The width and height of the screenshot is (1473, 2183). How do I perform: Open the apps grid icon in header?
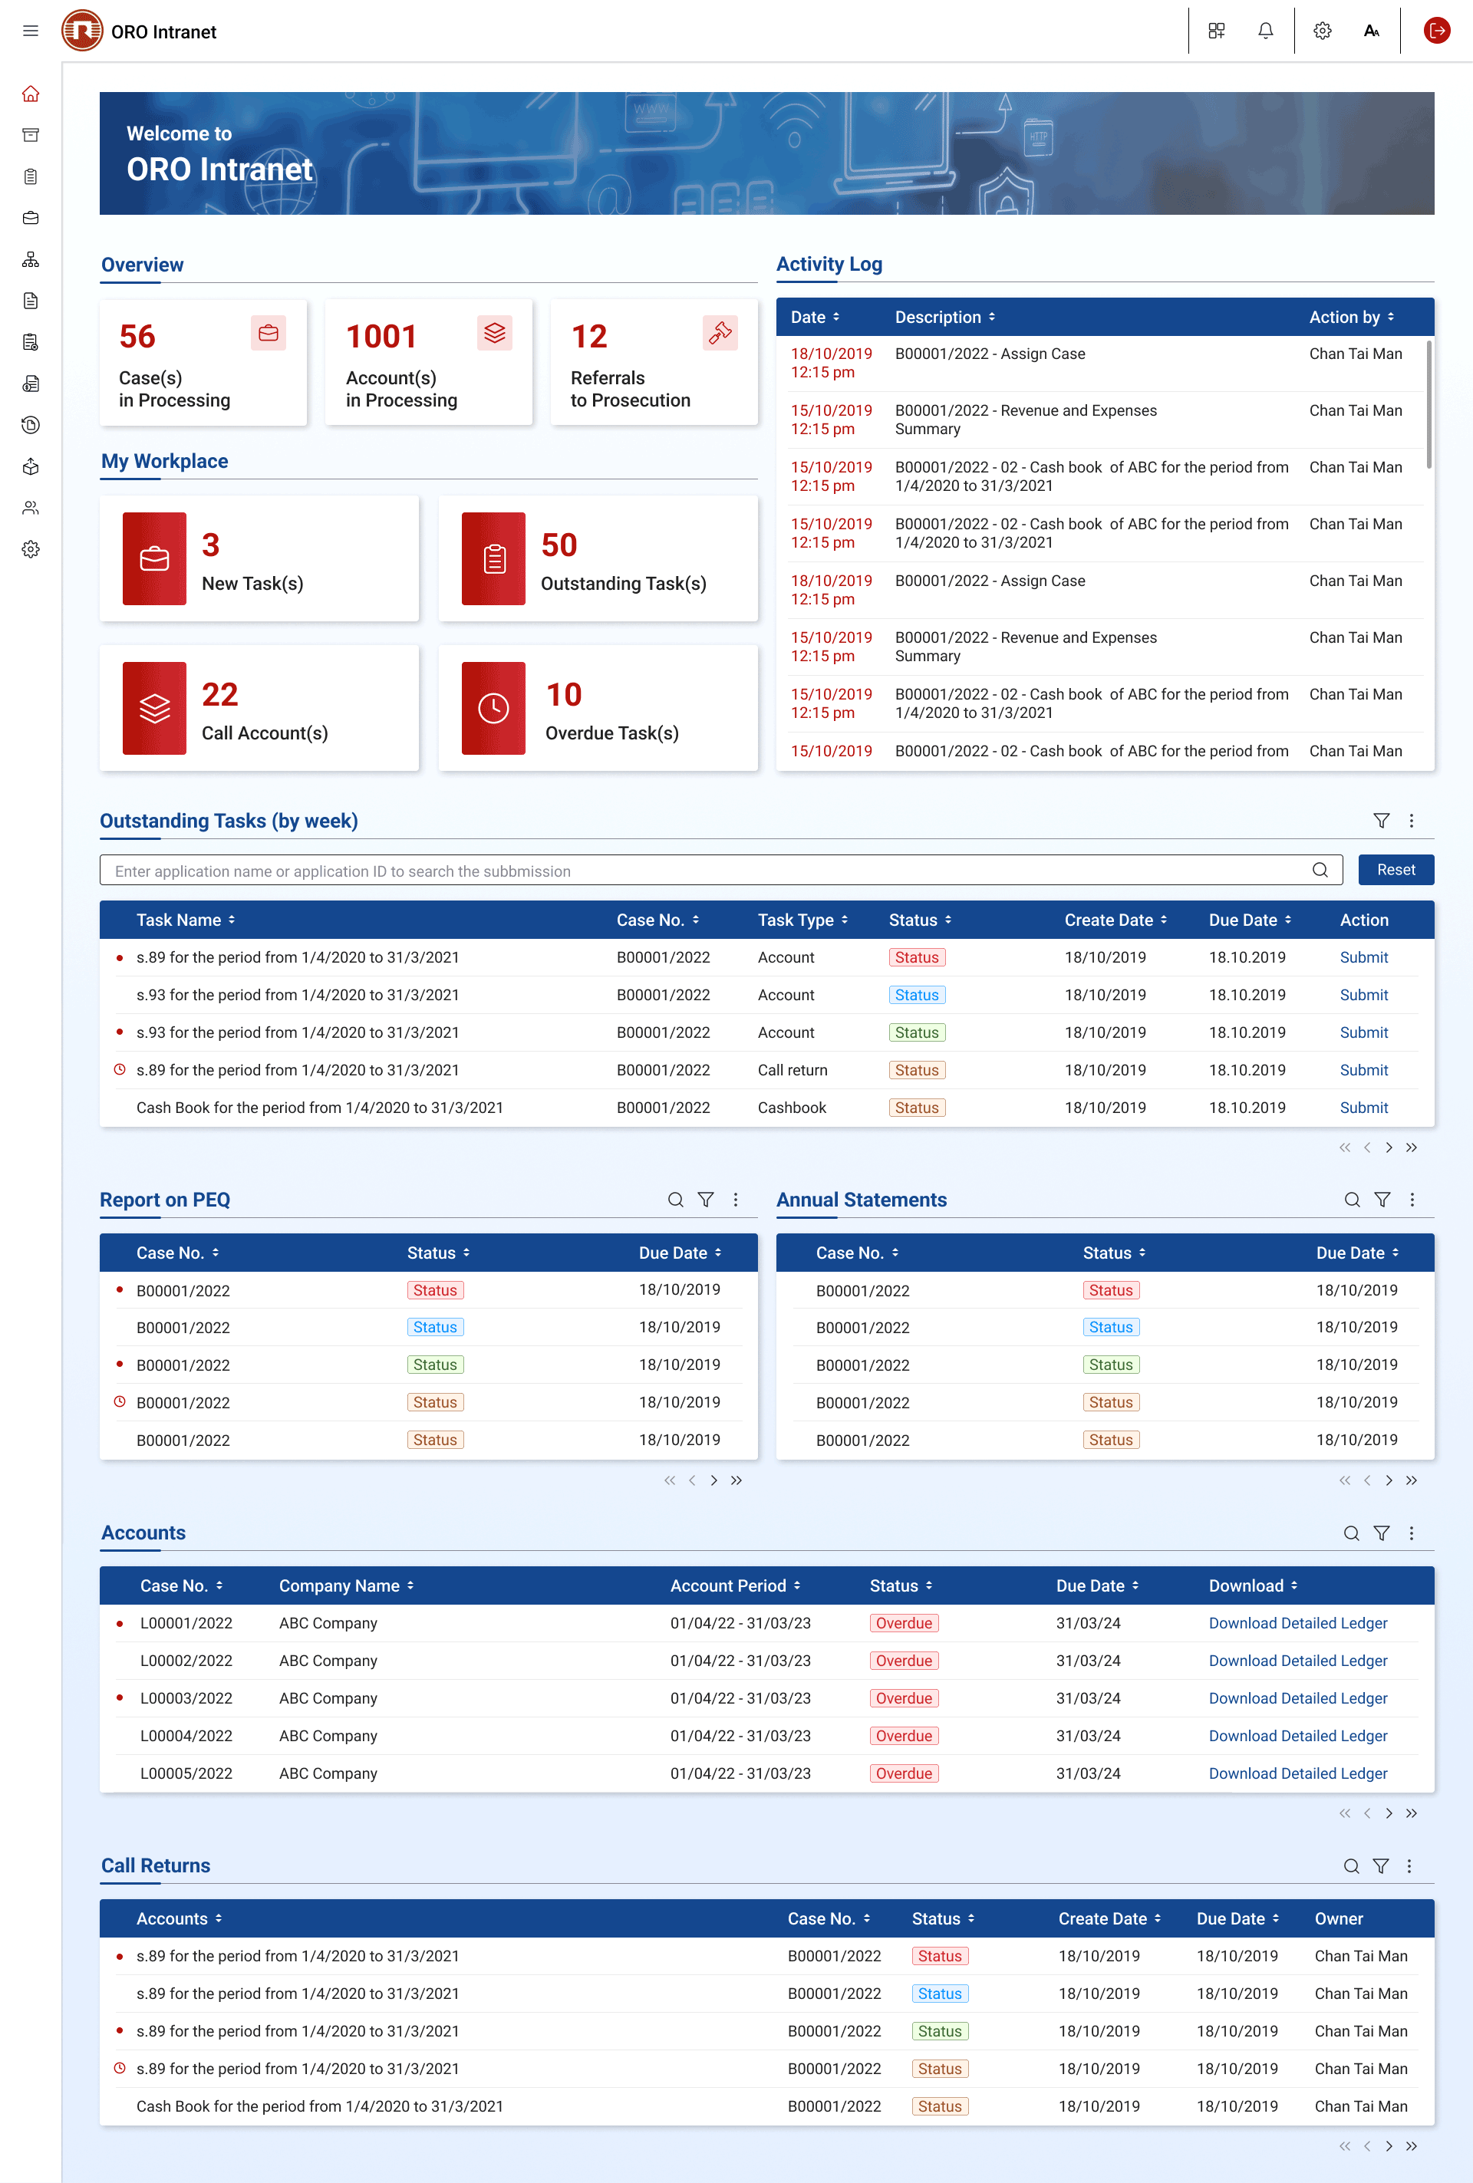pos(1217,31)
